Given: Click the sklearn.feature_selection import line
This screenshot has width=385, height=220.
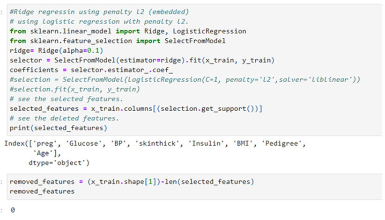Looking at the screenshot, I should pos(118,41).
